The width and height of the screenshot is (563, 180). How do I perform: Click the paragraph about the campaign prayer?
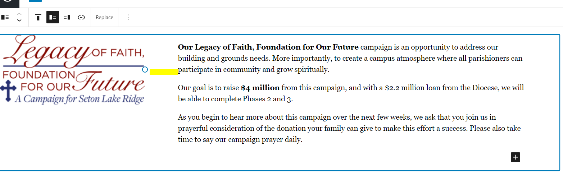tap(349, 128)
